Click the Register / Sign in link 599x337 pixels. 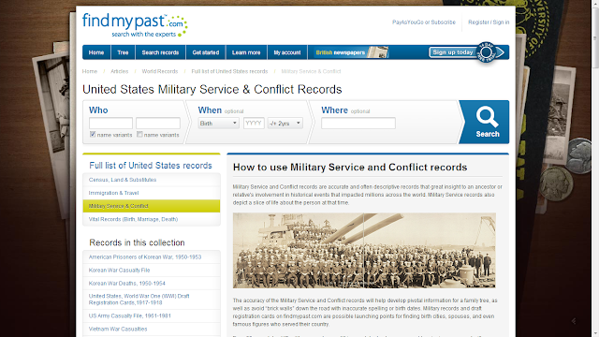[489, 22]
